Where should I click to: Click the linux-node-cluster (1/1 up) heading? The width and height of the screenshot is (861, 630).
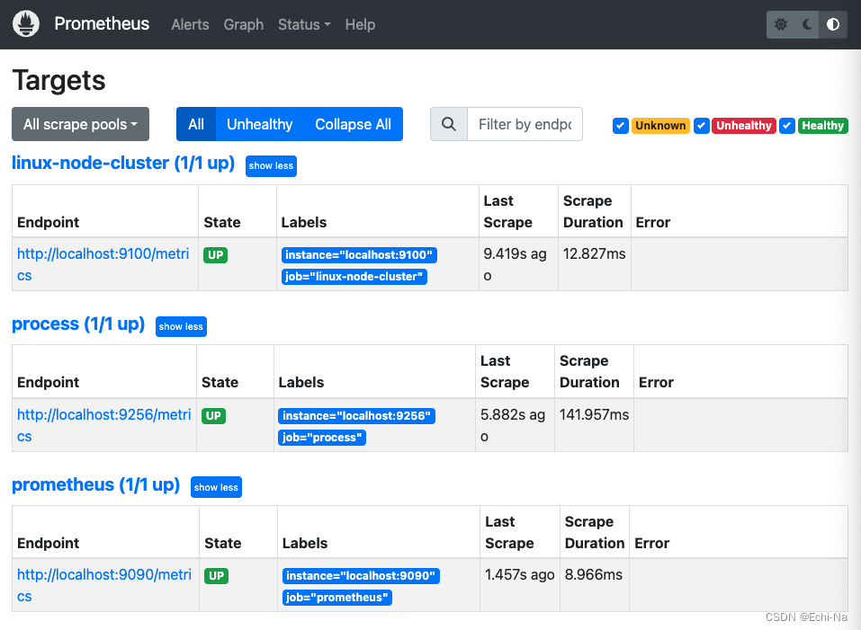[x=123, y=164]
